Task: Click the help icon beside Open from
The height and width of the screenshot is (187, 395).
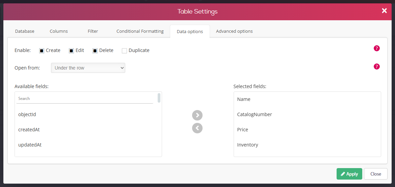Action: (377, 66)
